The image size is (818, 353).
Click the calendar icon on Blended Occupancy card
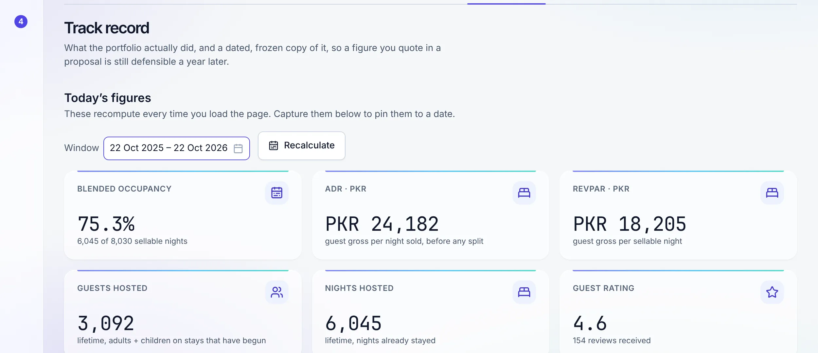277,193
